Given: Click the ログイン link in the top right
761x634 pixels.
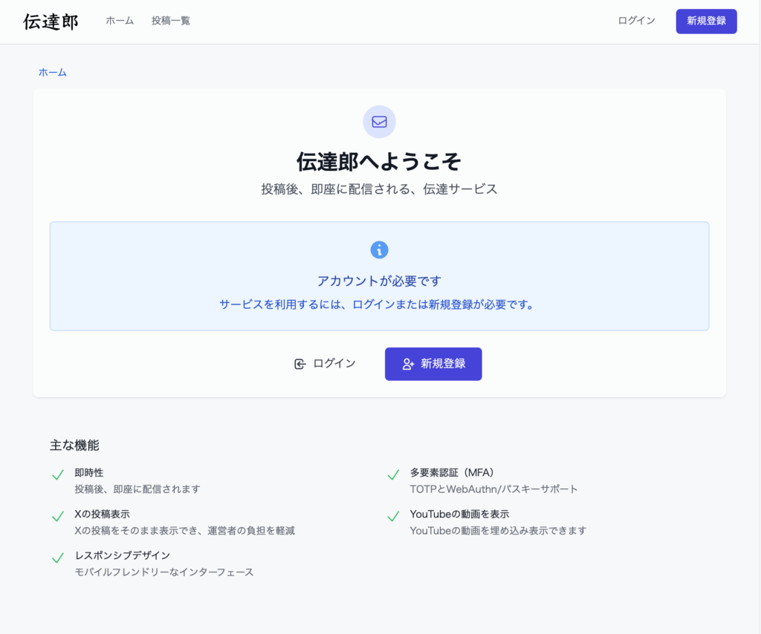Looking at the screenshot, I should point(635,21).
